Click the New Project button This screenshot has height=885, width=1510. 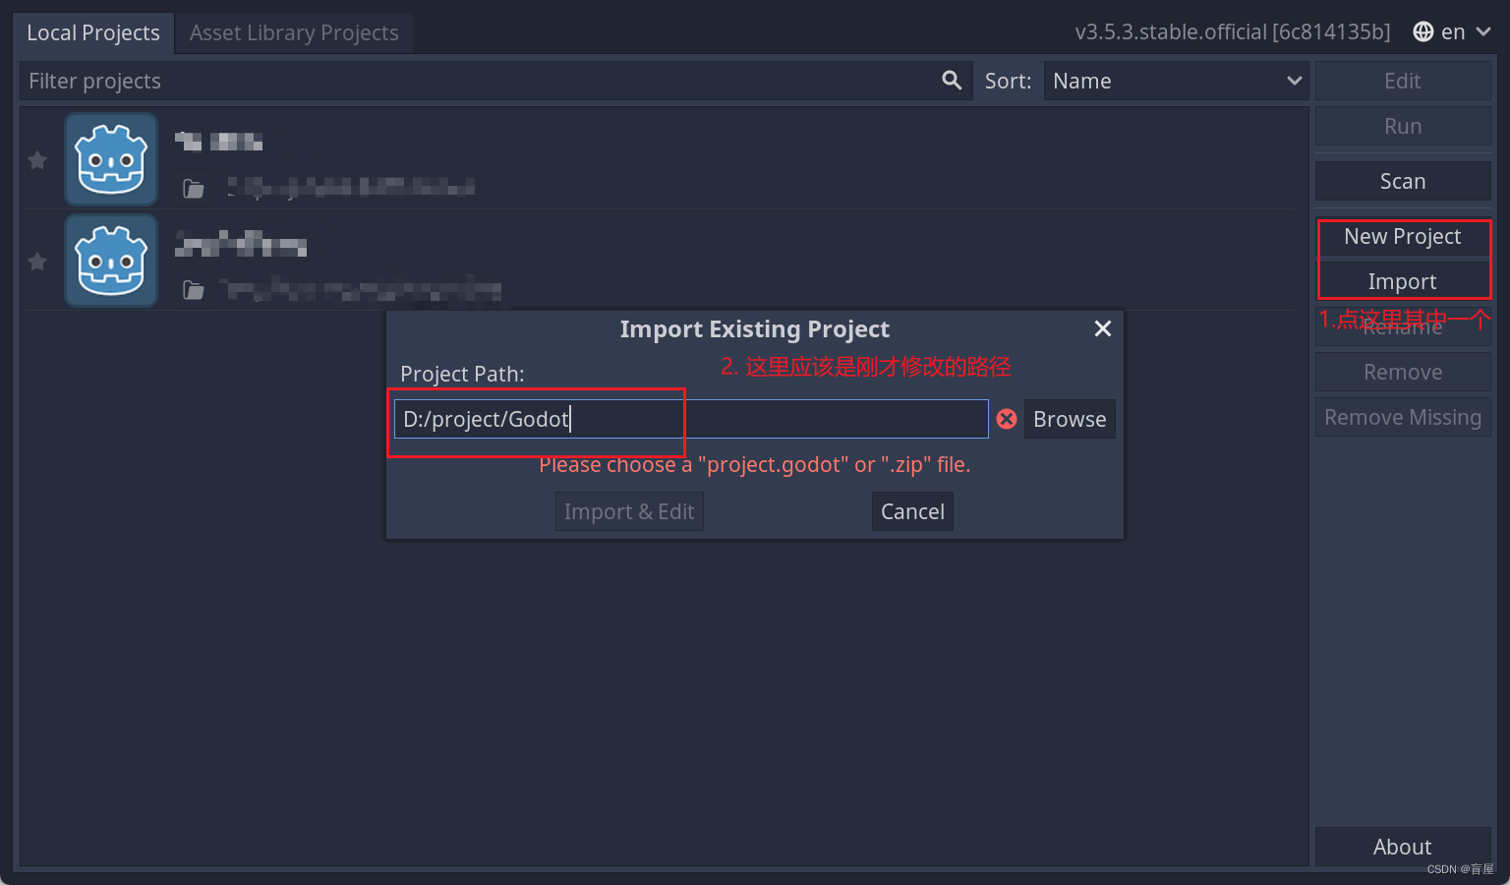coord(1402,236)
